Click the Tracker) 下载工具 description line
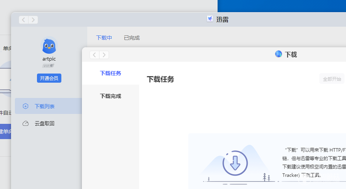Image resolution: width=346 pixels, height=189 pixels. [x=301, y=175]
